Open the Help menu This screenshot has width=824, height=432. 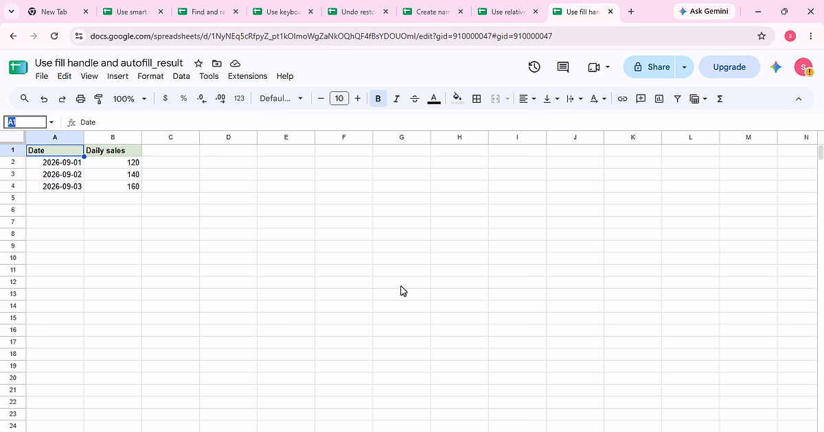point(285,76)
